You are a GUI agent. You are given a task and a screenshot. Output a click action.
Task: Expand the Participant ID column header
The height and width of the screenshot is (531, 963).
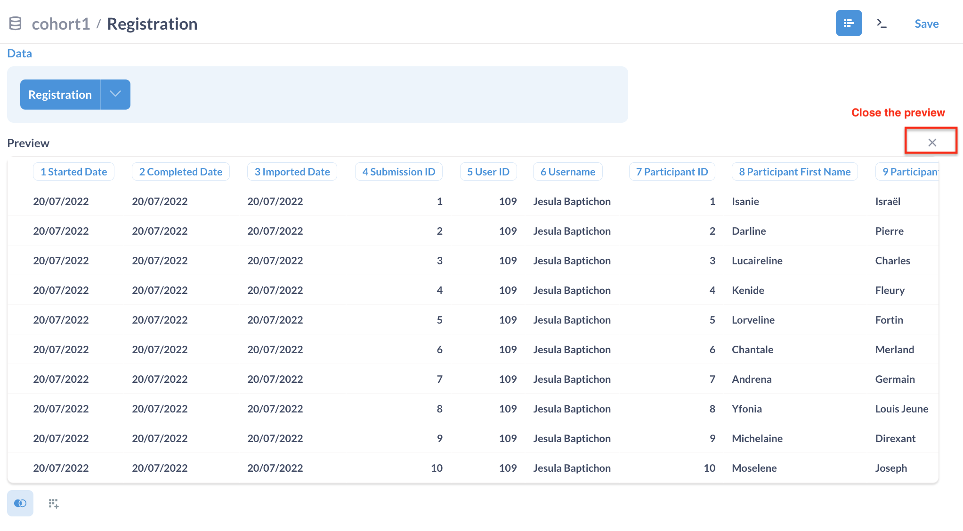point(672,171)
